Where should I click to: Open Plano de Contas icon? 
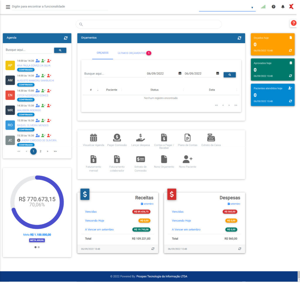pos(187,138)
